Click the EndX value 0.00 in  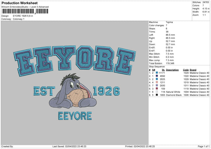[169, 47]
